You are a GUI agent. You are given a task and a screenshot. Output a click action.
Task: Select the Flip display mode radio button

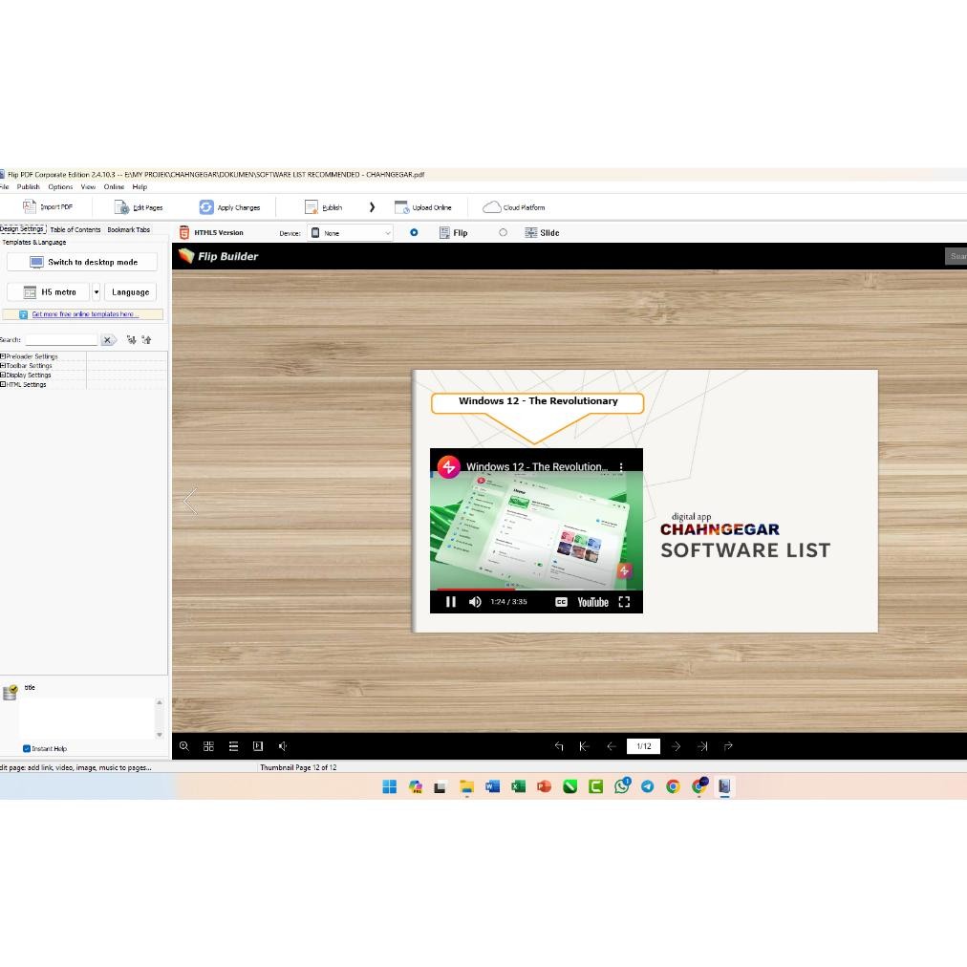pos(414,232)
